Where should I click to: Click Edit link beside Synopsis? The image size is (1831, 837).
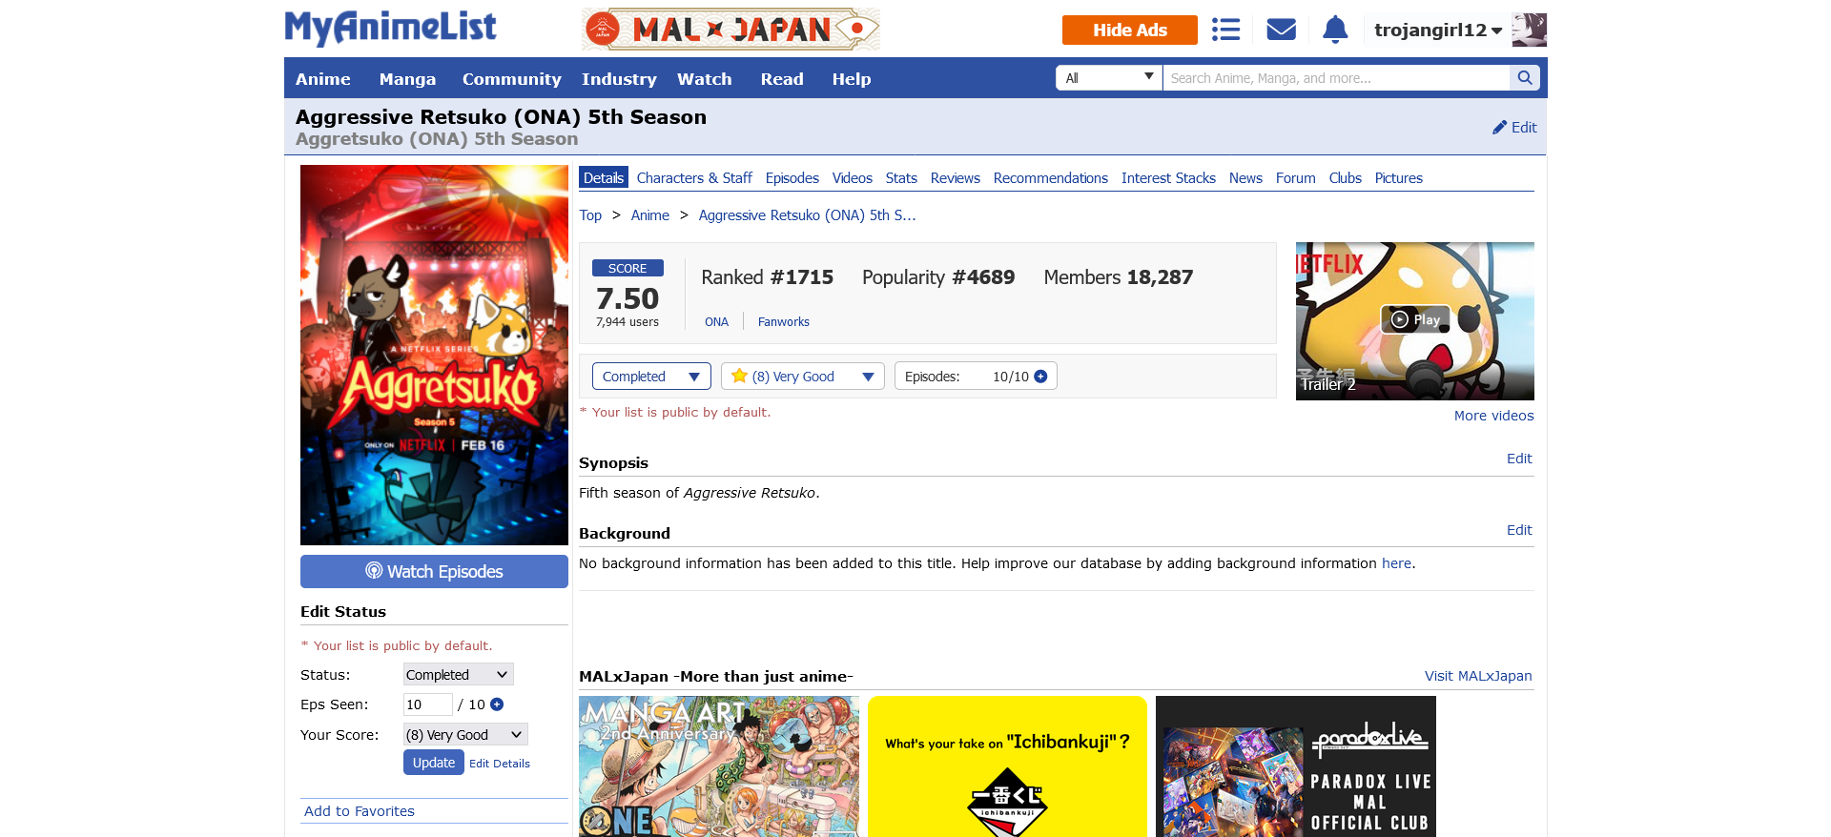tap(1519, 459)
